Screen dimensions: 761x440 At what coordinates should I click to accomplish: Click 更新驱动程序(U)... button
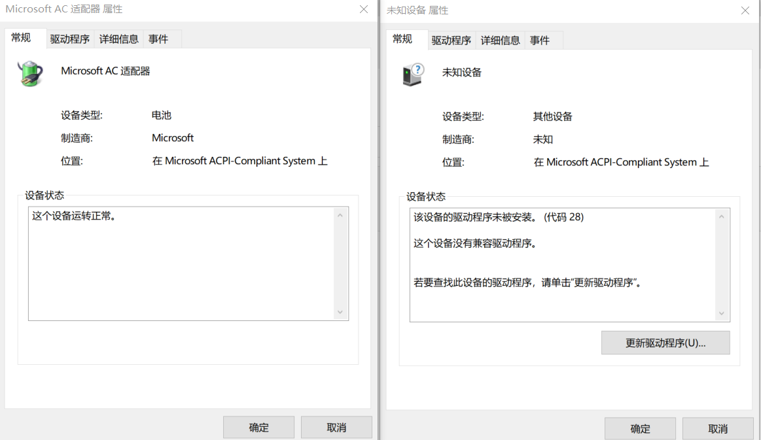click(665, 343)
